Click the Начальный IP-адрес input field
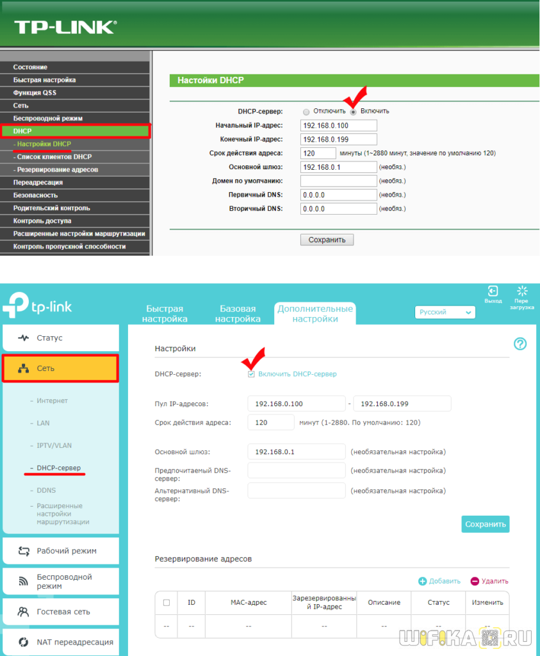The width and height of the screenshot is (540, 656). point(338,126)
